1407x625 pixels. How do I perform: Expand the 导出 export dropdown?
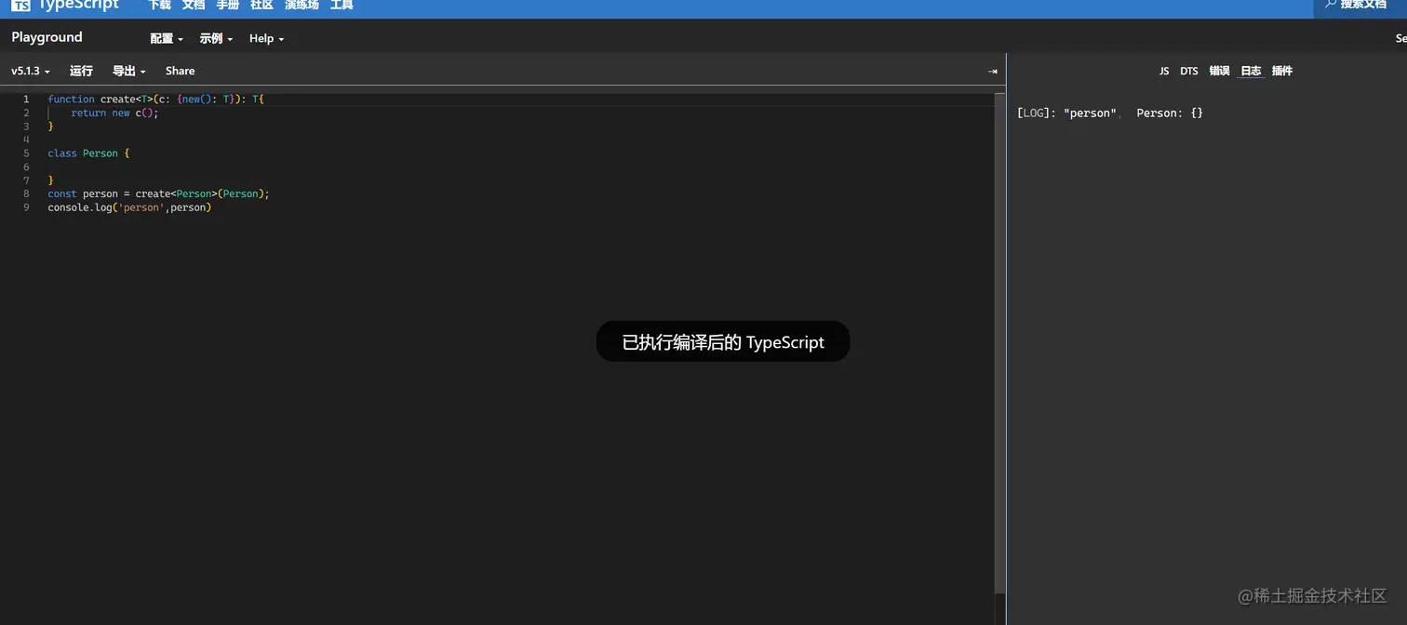[x=129, y=71]
